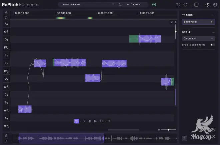The image size is (220, 145).
Task: Click the vertical purple scroll indicator
Action: pyautogui.click(x=176, y=97)
